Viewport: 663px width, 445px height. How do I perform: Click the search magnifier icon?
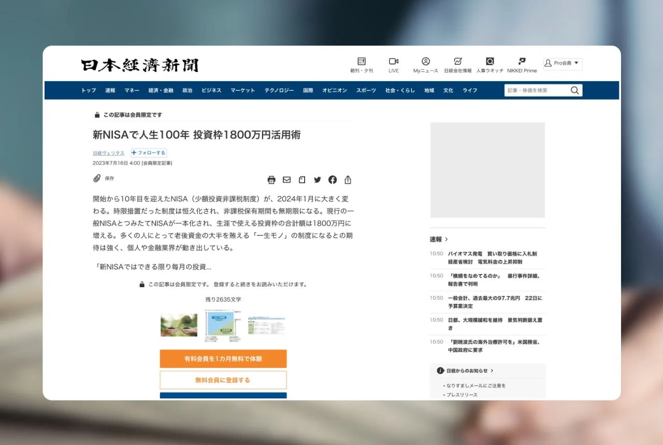[574, 91]
